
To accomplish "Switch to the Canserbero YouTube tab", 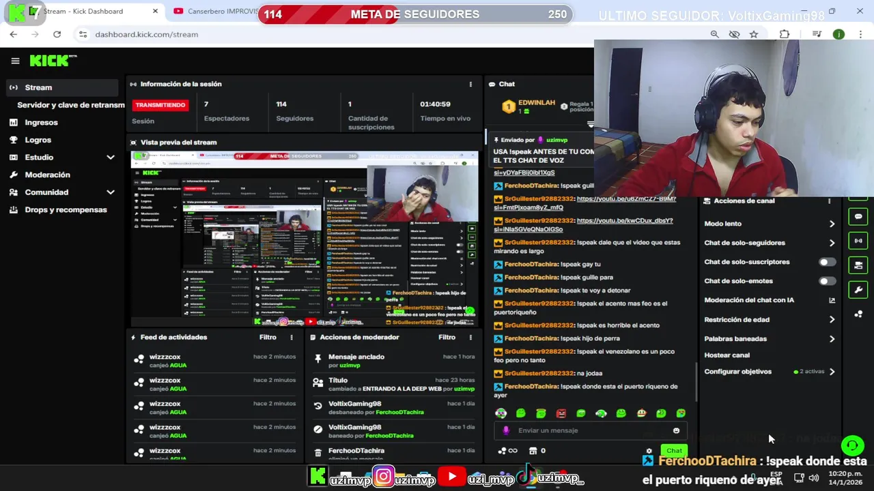I will tap(215, 11).
